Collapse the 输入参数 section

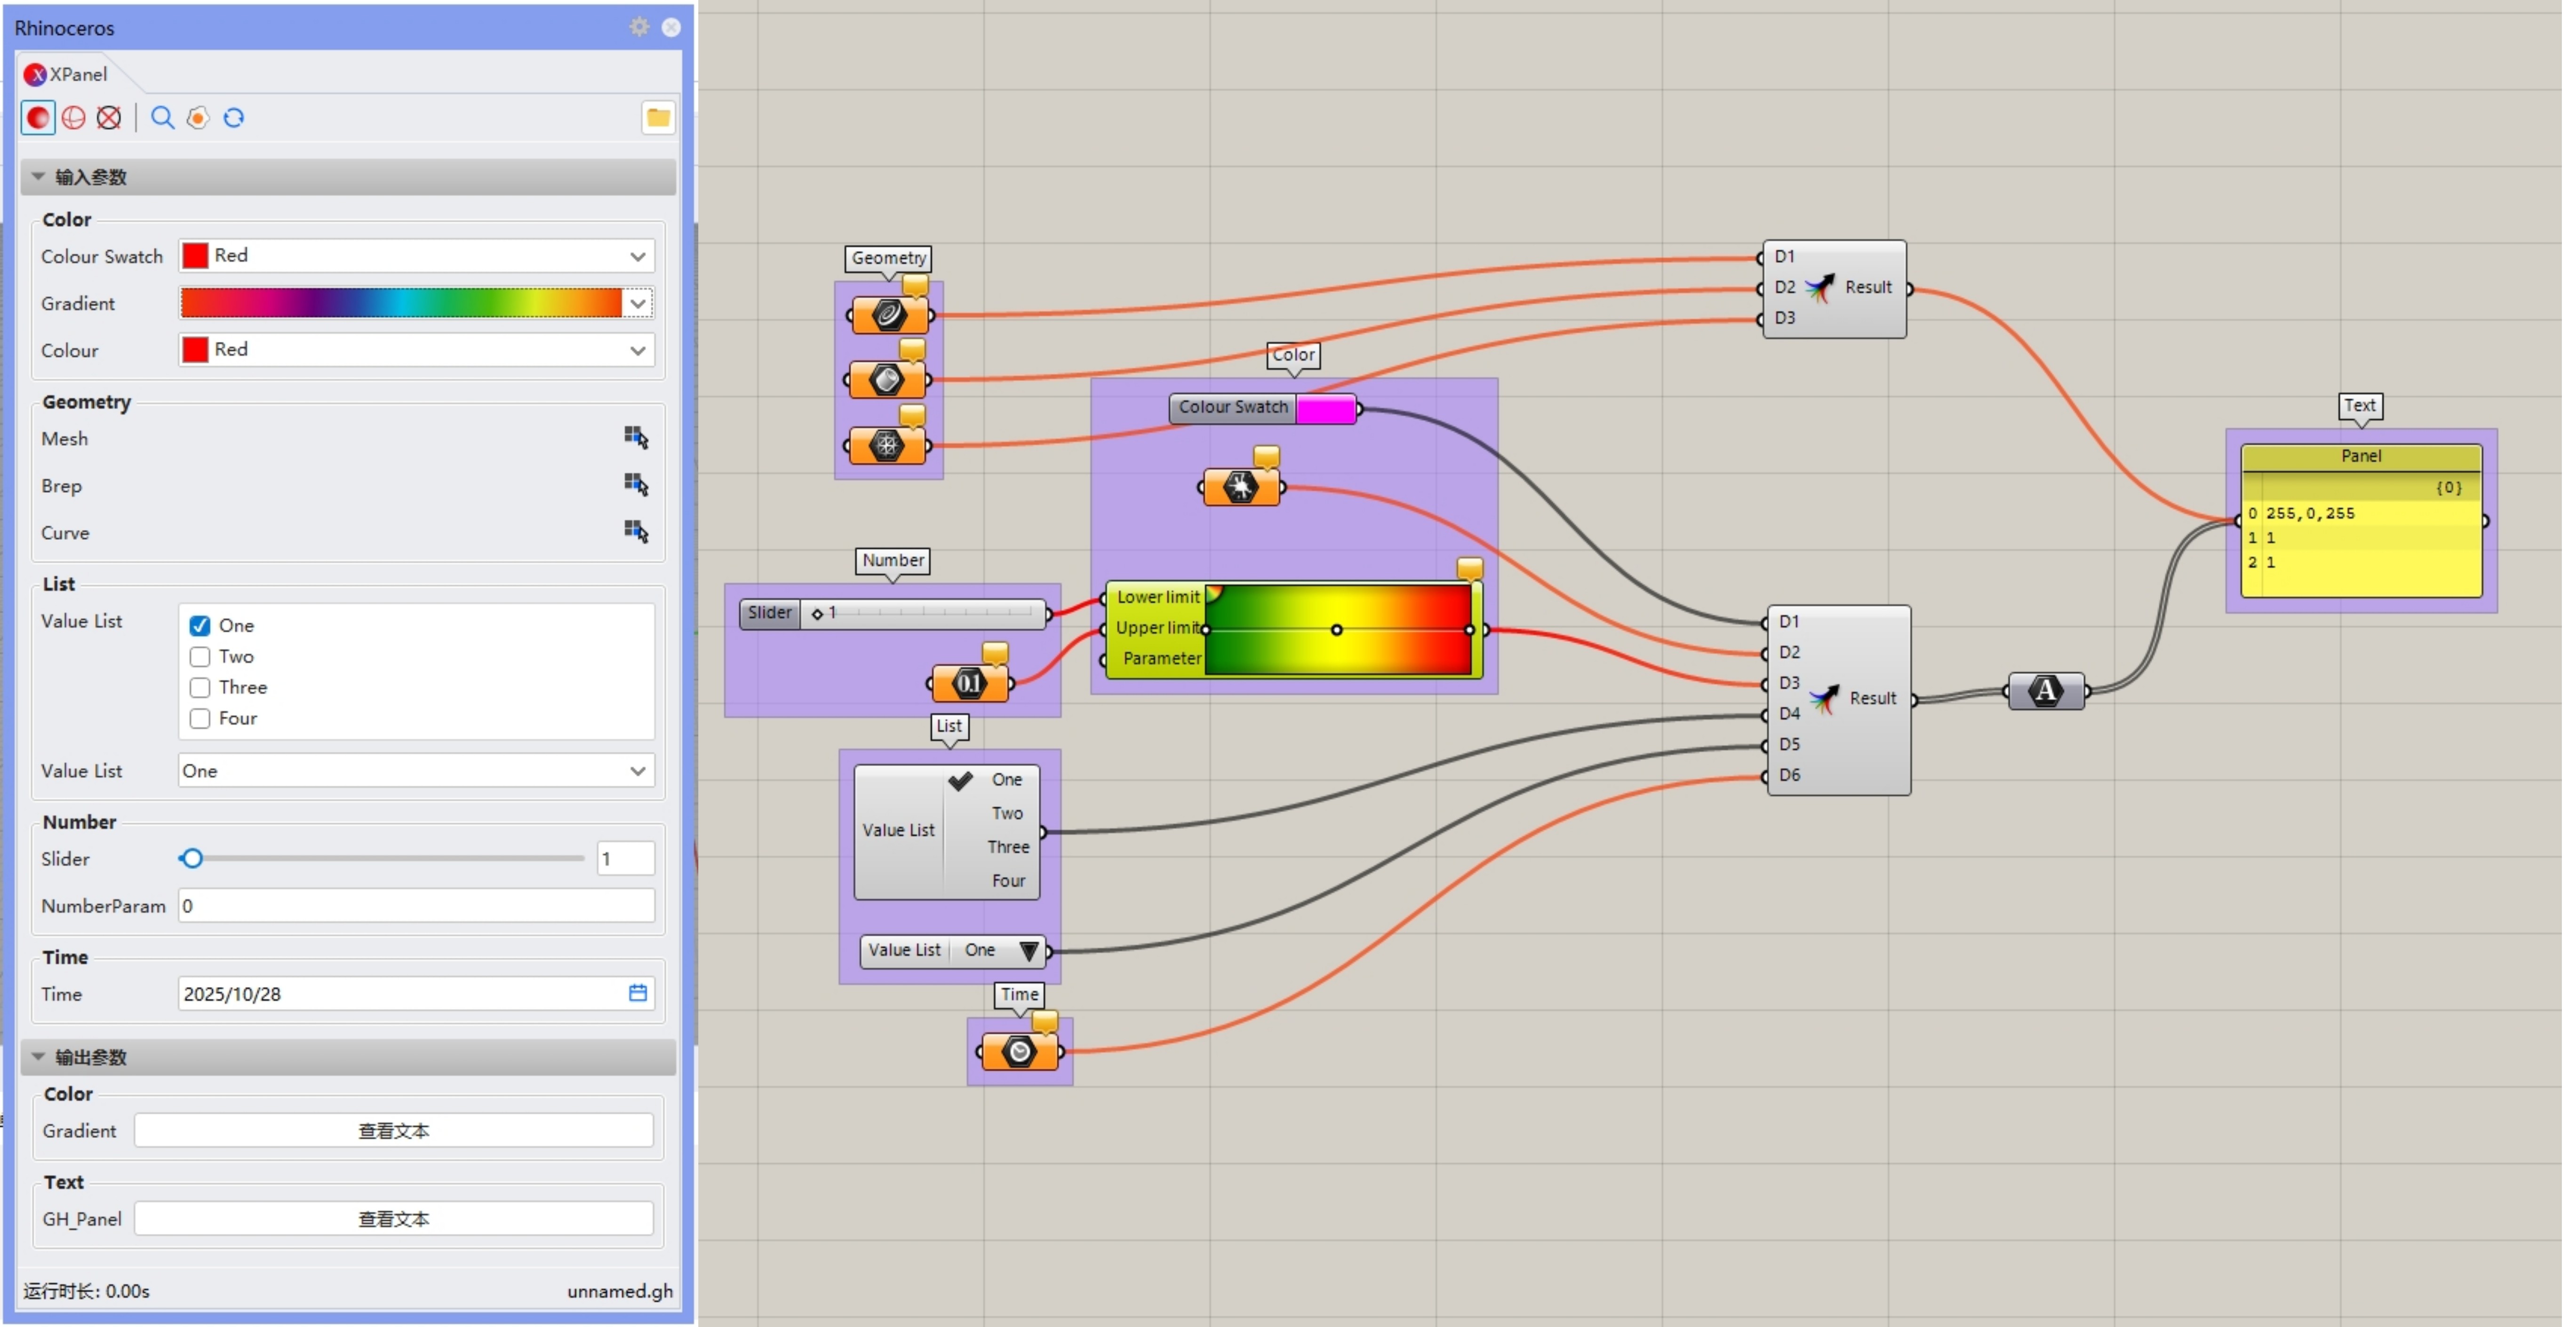tap(38, 177)
